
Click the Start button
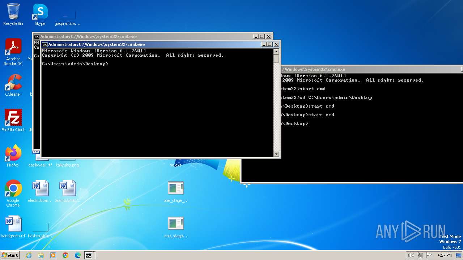coord(10,255)
